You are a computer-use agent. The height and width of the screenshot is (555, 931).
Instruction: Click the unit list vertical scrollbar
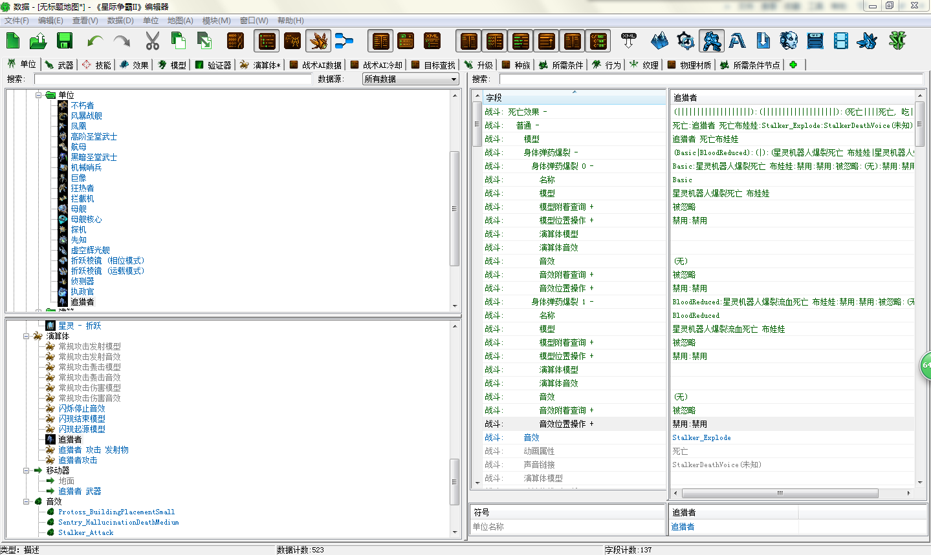tap(454, 208)
